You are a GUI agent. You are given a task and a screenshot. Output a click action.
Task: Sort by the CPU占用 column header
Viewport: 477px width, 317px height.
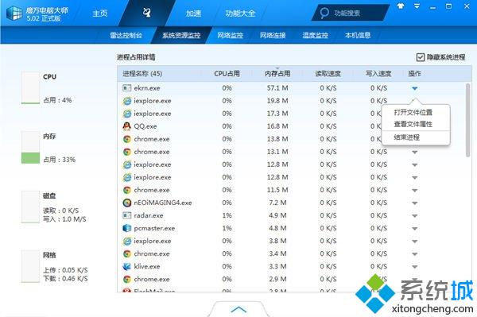[x=227, y=74]
